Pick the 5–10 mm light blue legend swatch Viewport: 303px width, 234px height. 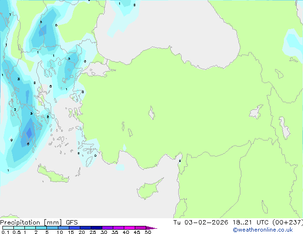click(52, 228)
